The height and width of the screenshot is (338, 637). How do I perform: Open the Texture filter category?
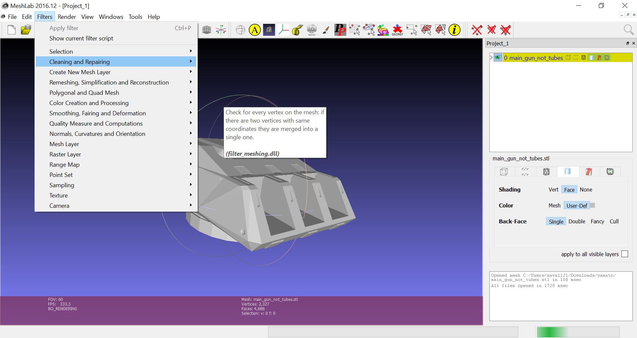(116, 195)
